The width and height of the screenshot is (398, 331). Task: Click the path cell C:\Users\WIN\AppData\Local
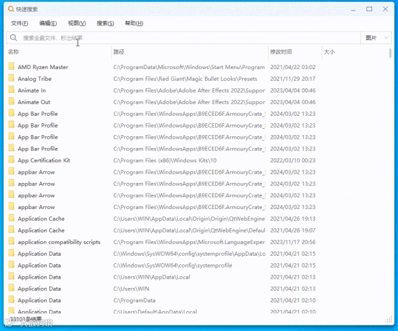click(x=152, y=277)
